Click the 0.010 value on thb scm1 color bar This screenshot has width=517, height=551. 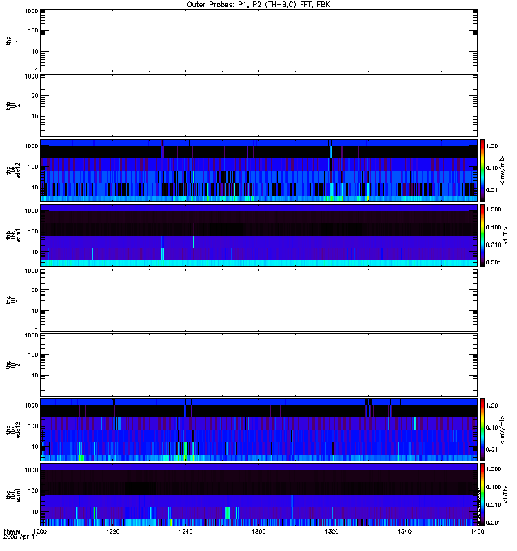point(493,245)
